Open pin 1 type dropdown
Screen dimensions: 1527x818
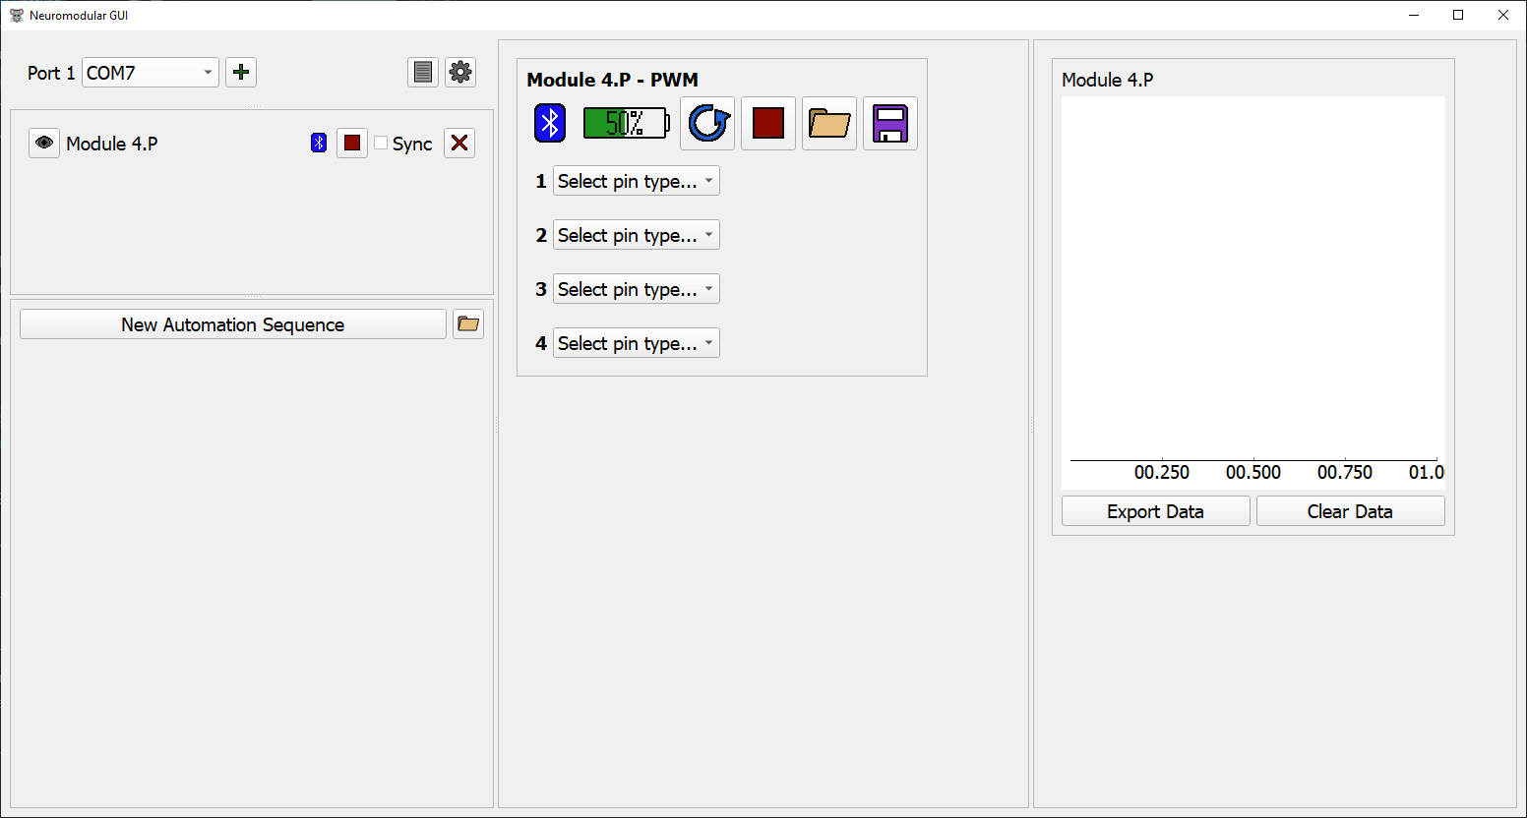pos(637,181)
